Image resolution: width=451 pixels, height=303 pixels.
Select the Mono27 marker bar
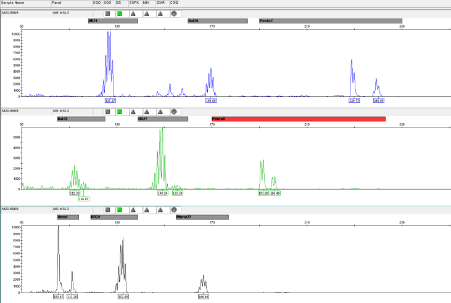pos(202,217)
